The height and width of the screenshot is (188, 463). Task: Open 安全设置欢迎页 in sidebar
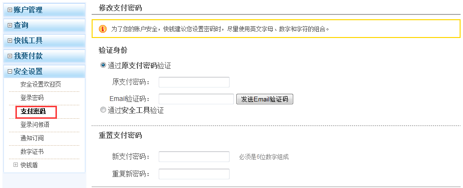(x=41, y=85)
